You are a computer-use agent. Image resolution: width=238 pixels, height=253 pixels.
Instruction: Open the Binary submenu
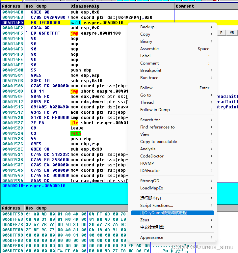(x=172, y=42)
